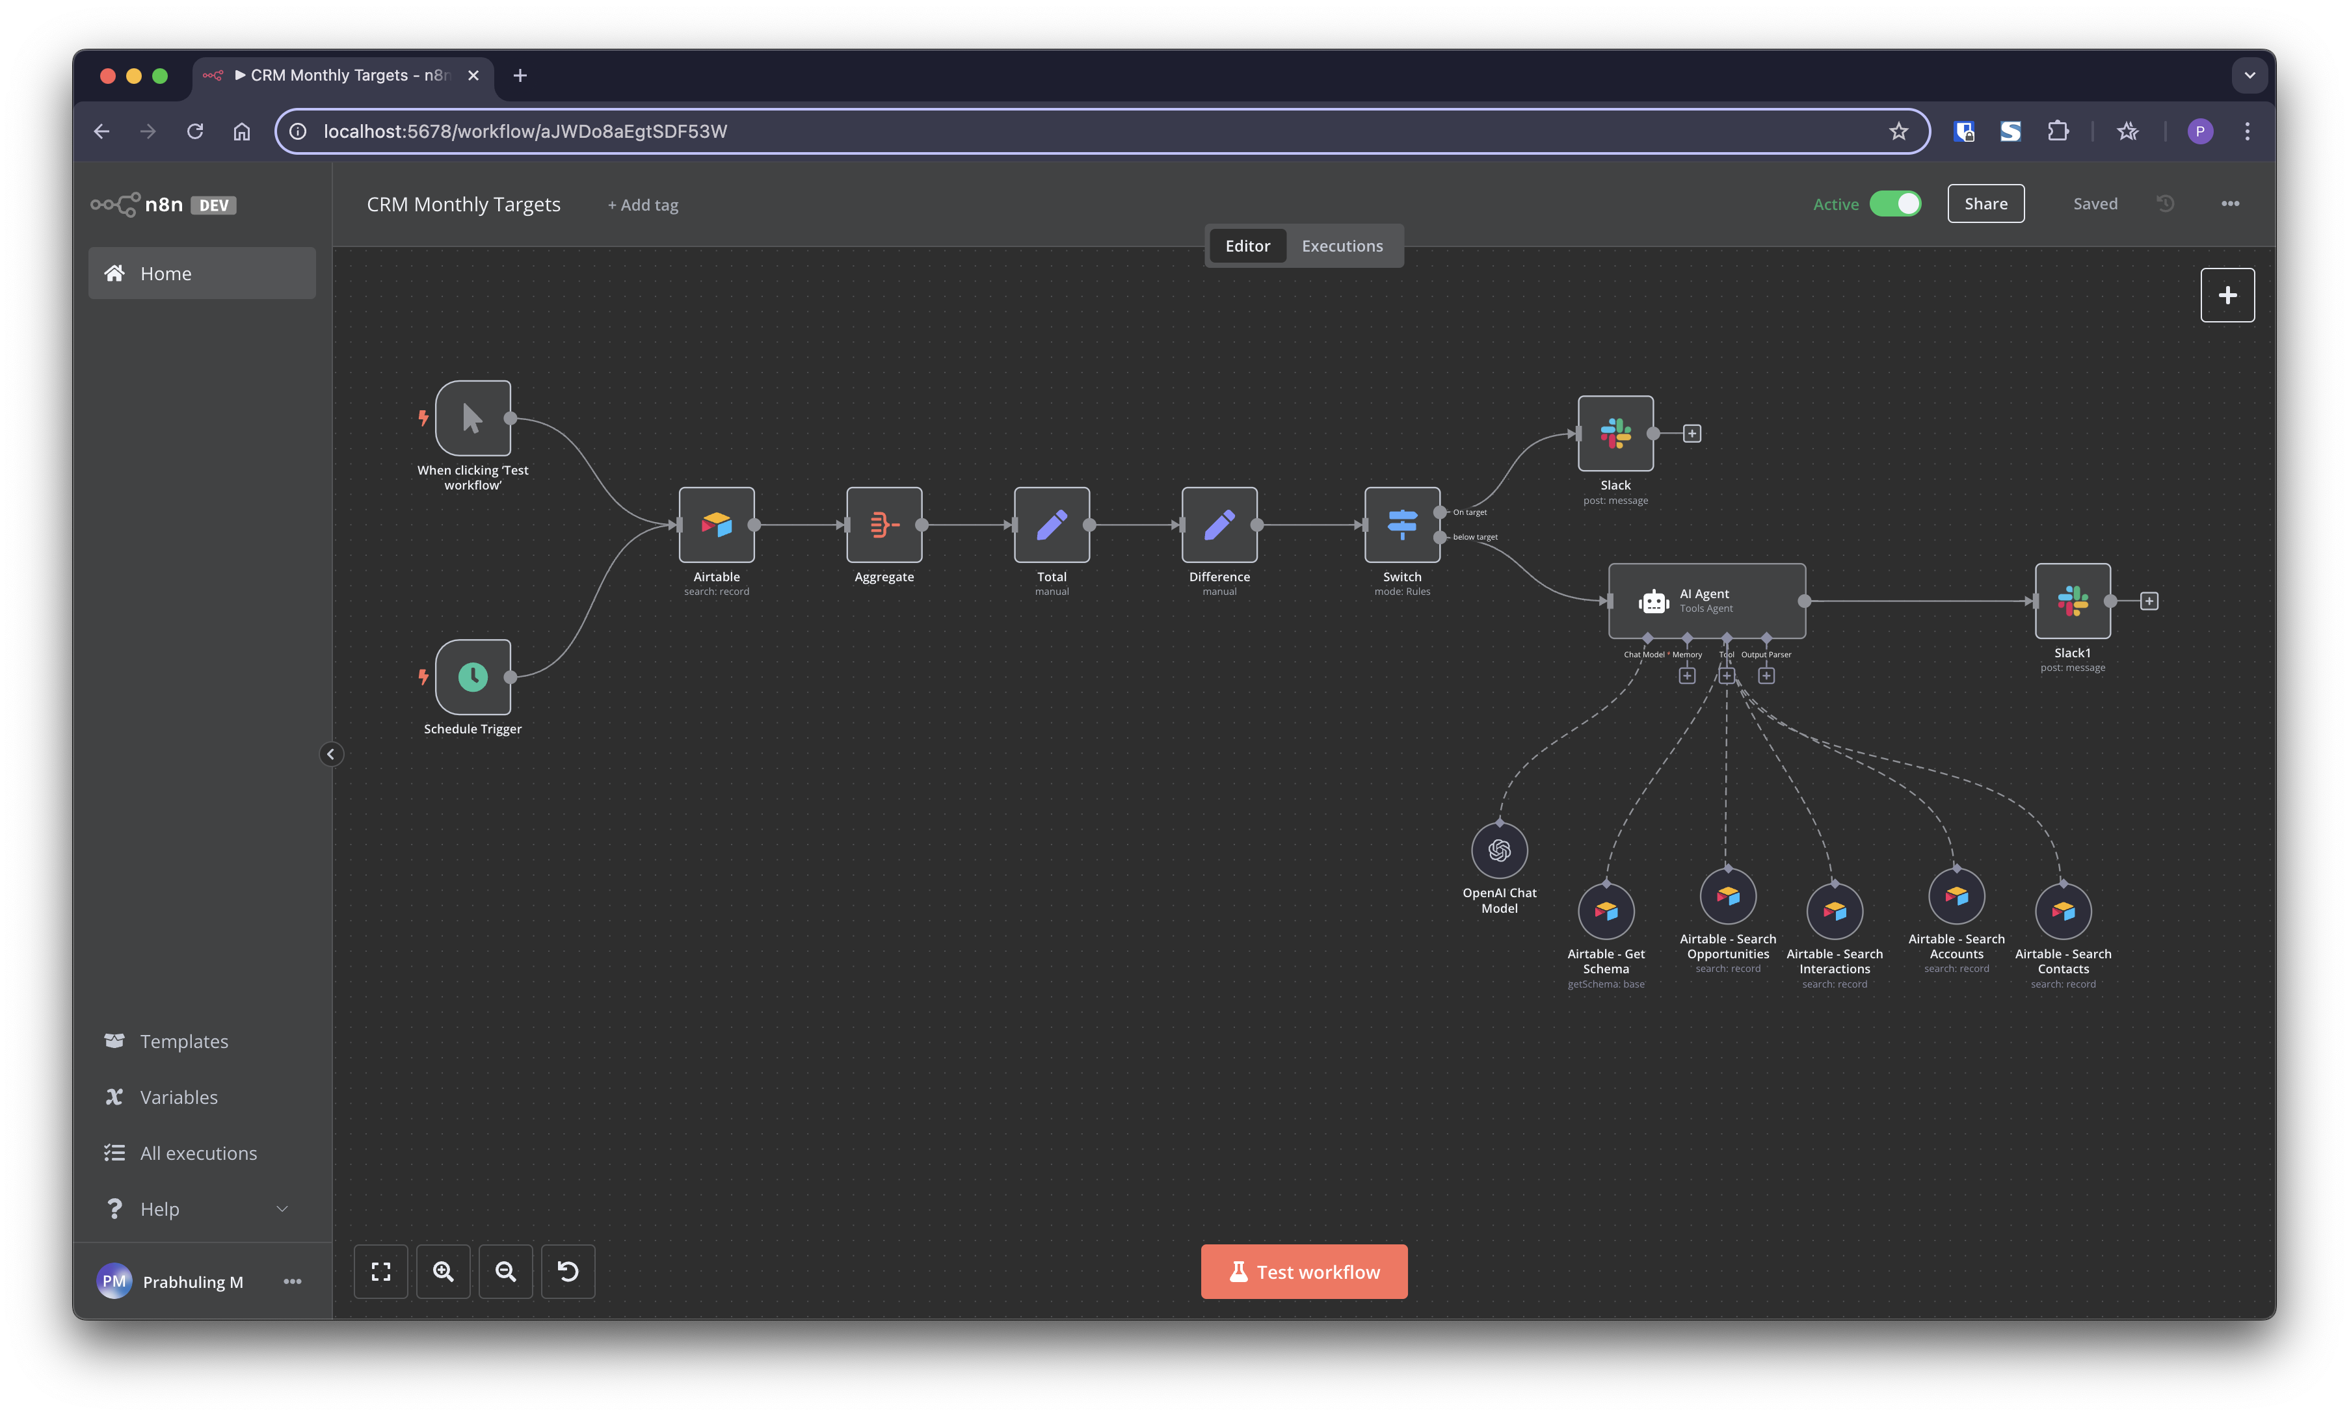Click the Switch 'below target' output connector
Viewport: 2349px width, 1416px height.
pyautogui.click(x=1440, y=536)
